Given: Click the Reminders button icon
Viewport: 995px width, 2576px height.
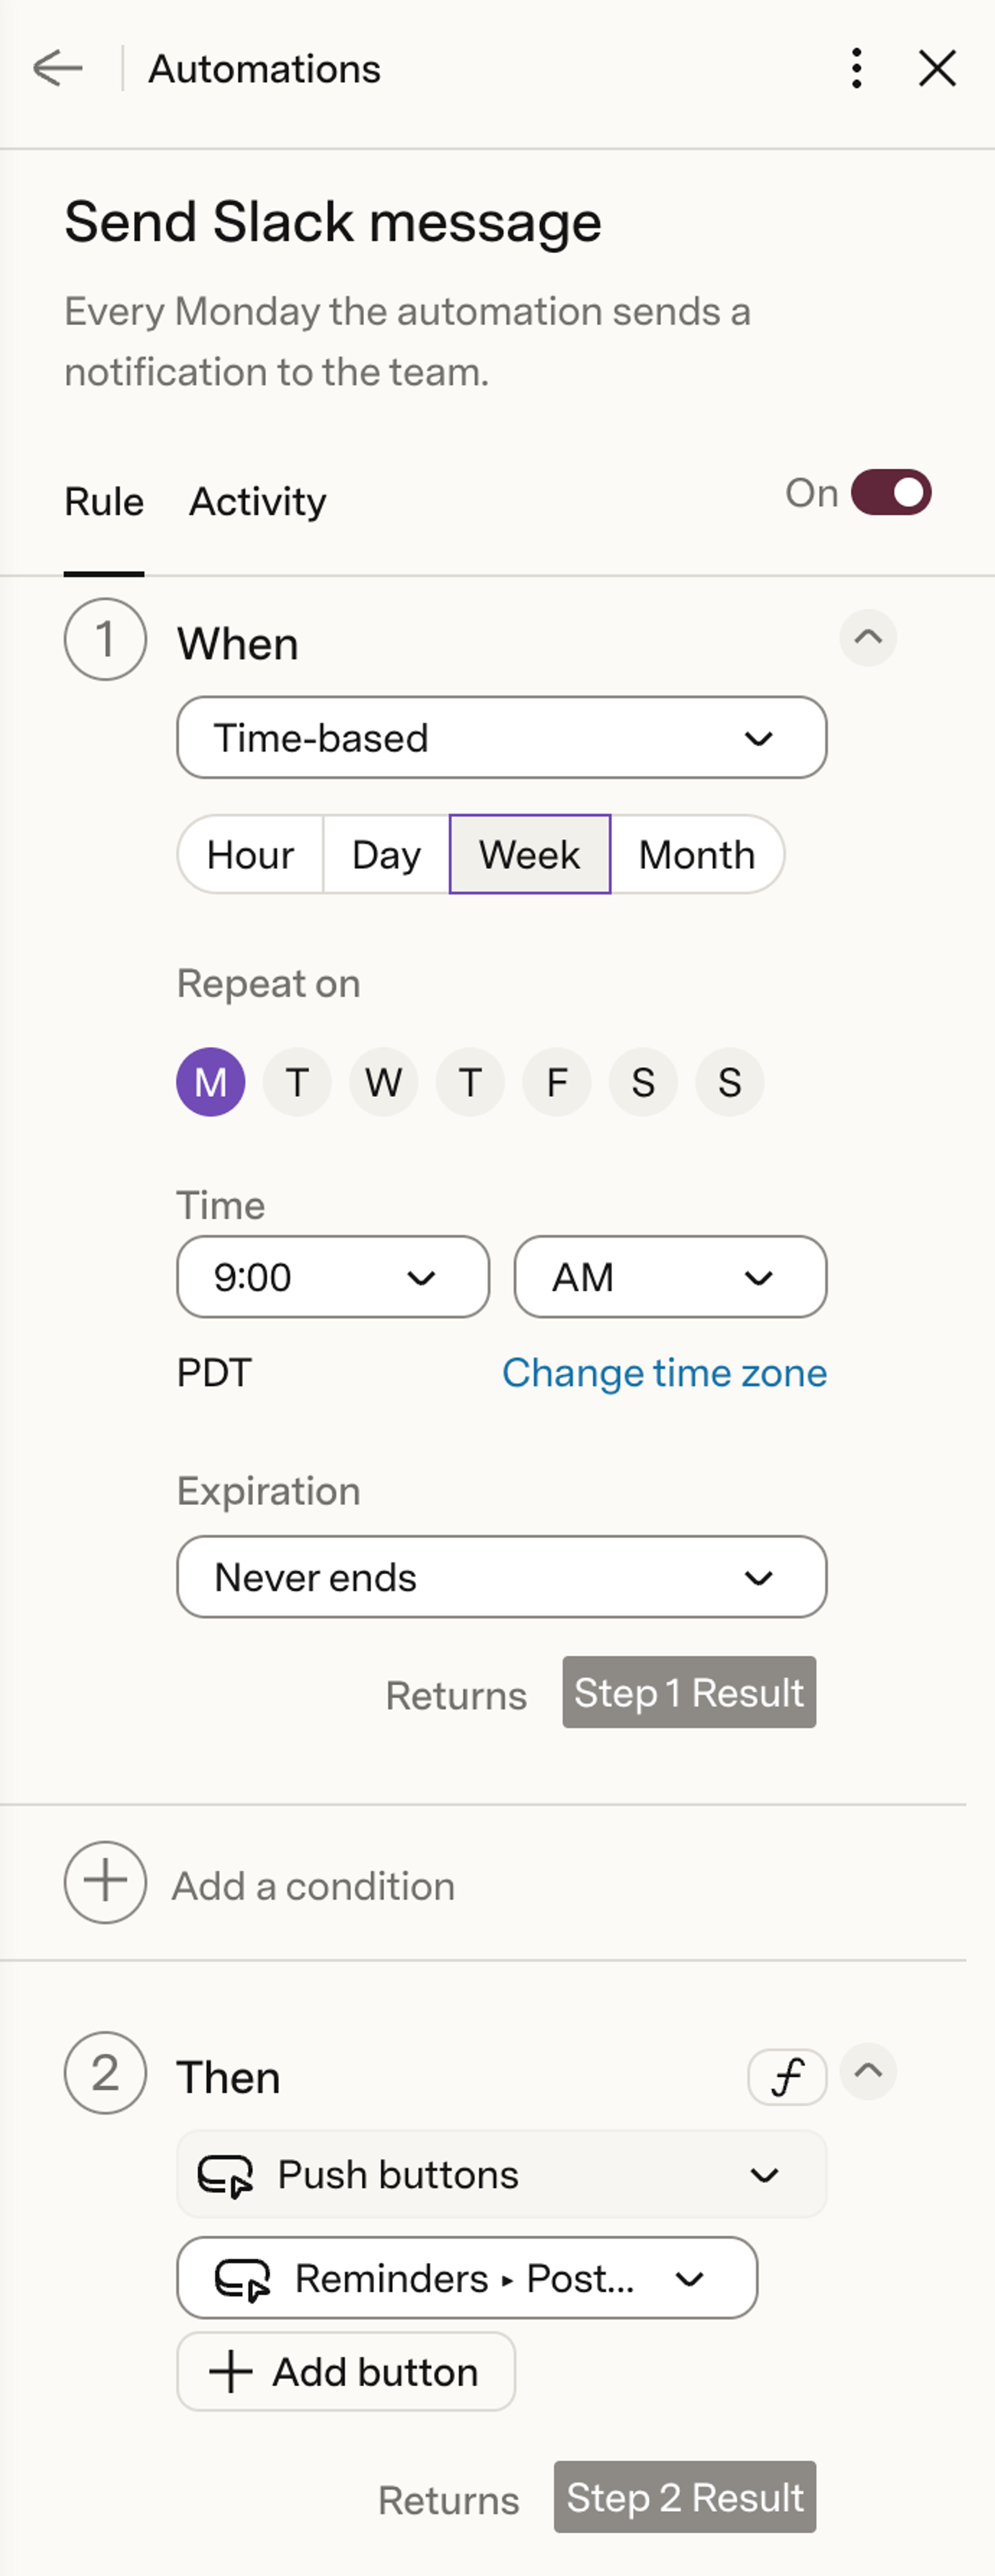Looking at the screenshot, I should coord(243,2278).
